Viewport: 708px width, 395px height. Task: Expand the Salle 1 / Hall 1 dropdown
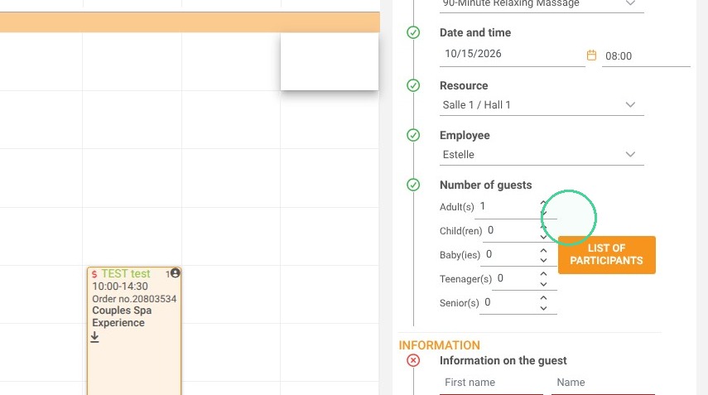pos(542,104)
